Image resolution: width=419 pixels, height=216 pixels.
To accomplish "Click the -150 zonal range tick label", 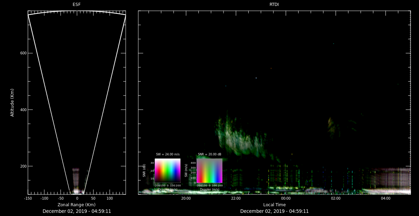I will click(28, 198).
